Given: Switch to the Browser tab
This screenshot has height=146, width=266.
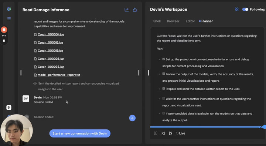Looking at the screenshot, I should 173,21.
